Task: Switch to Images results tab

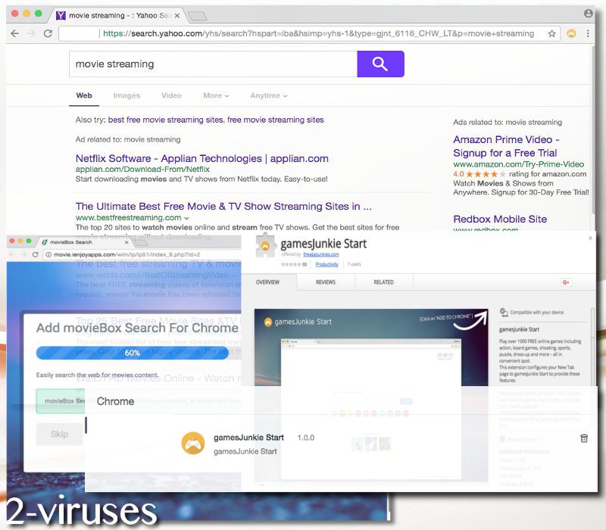Action: pyautogui.click(x=127, y=95)
